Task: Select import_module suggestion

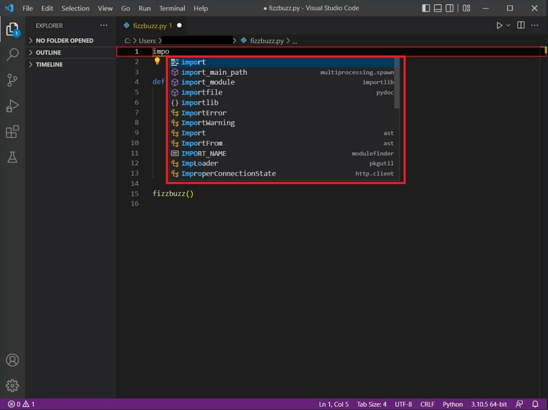Action: 281,82
